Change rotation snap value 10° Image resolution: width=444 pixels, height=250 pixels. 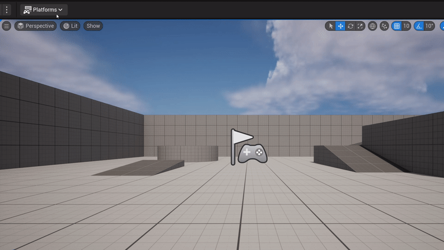pos(429,26)
